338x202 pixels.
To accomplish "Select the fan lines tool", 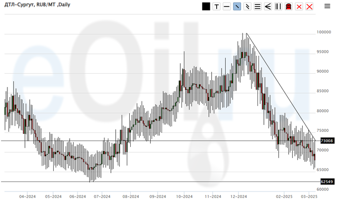I will (268, 6).
